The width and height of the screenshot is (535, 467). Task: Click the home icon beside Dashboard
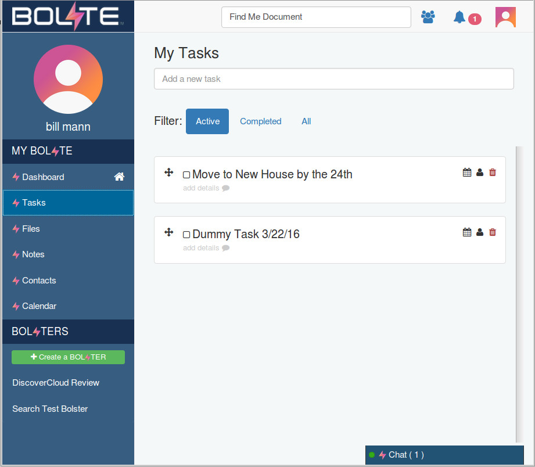(119, 177)
